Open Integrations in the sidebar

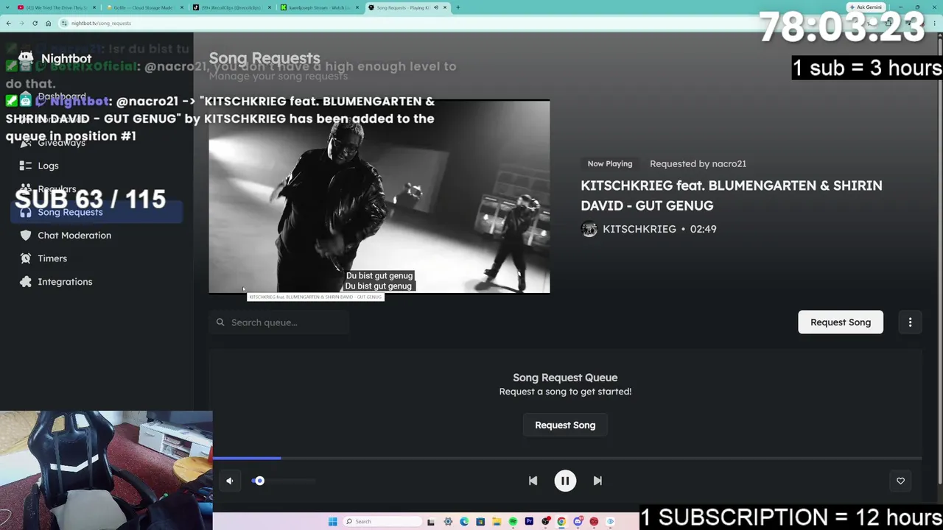pyautogui.click(x=97, y=282)
